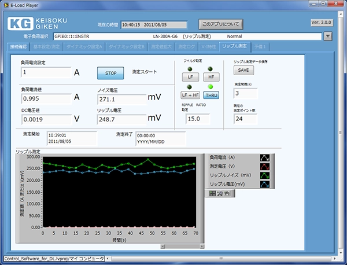Click the 測定電圧 (V) red plot legend icon
347x265 pixels.
tap(265, 166)
